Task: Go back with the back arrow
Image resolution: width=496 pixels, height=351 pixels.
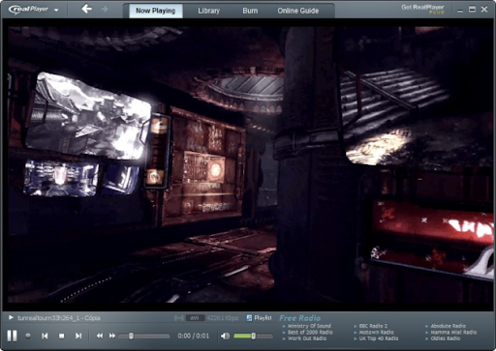Action: pos(86,9)
